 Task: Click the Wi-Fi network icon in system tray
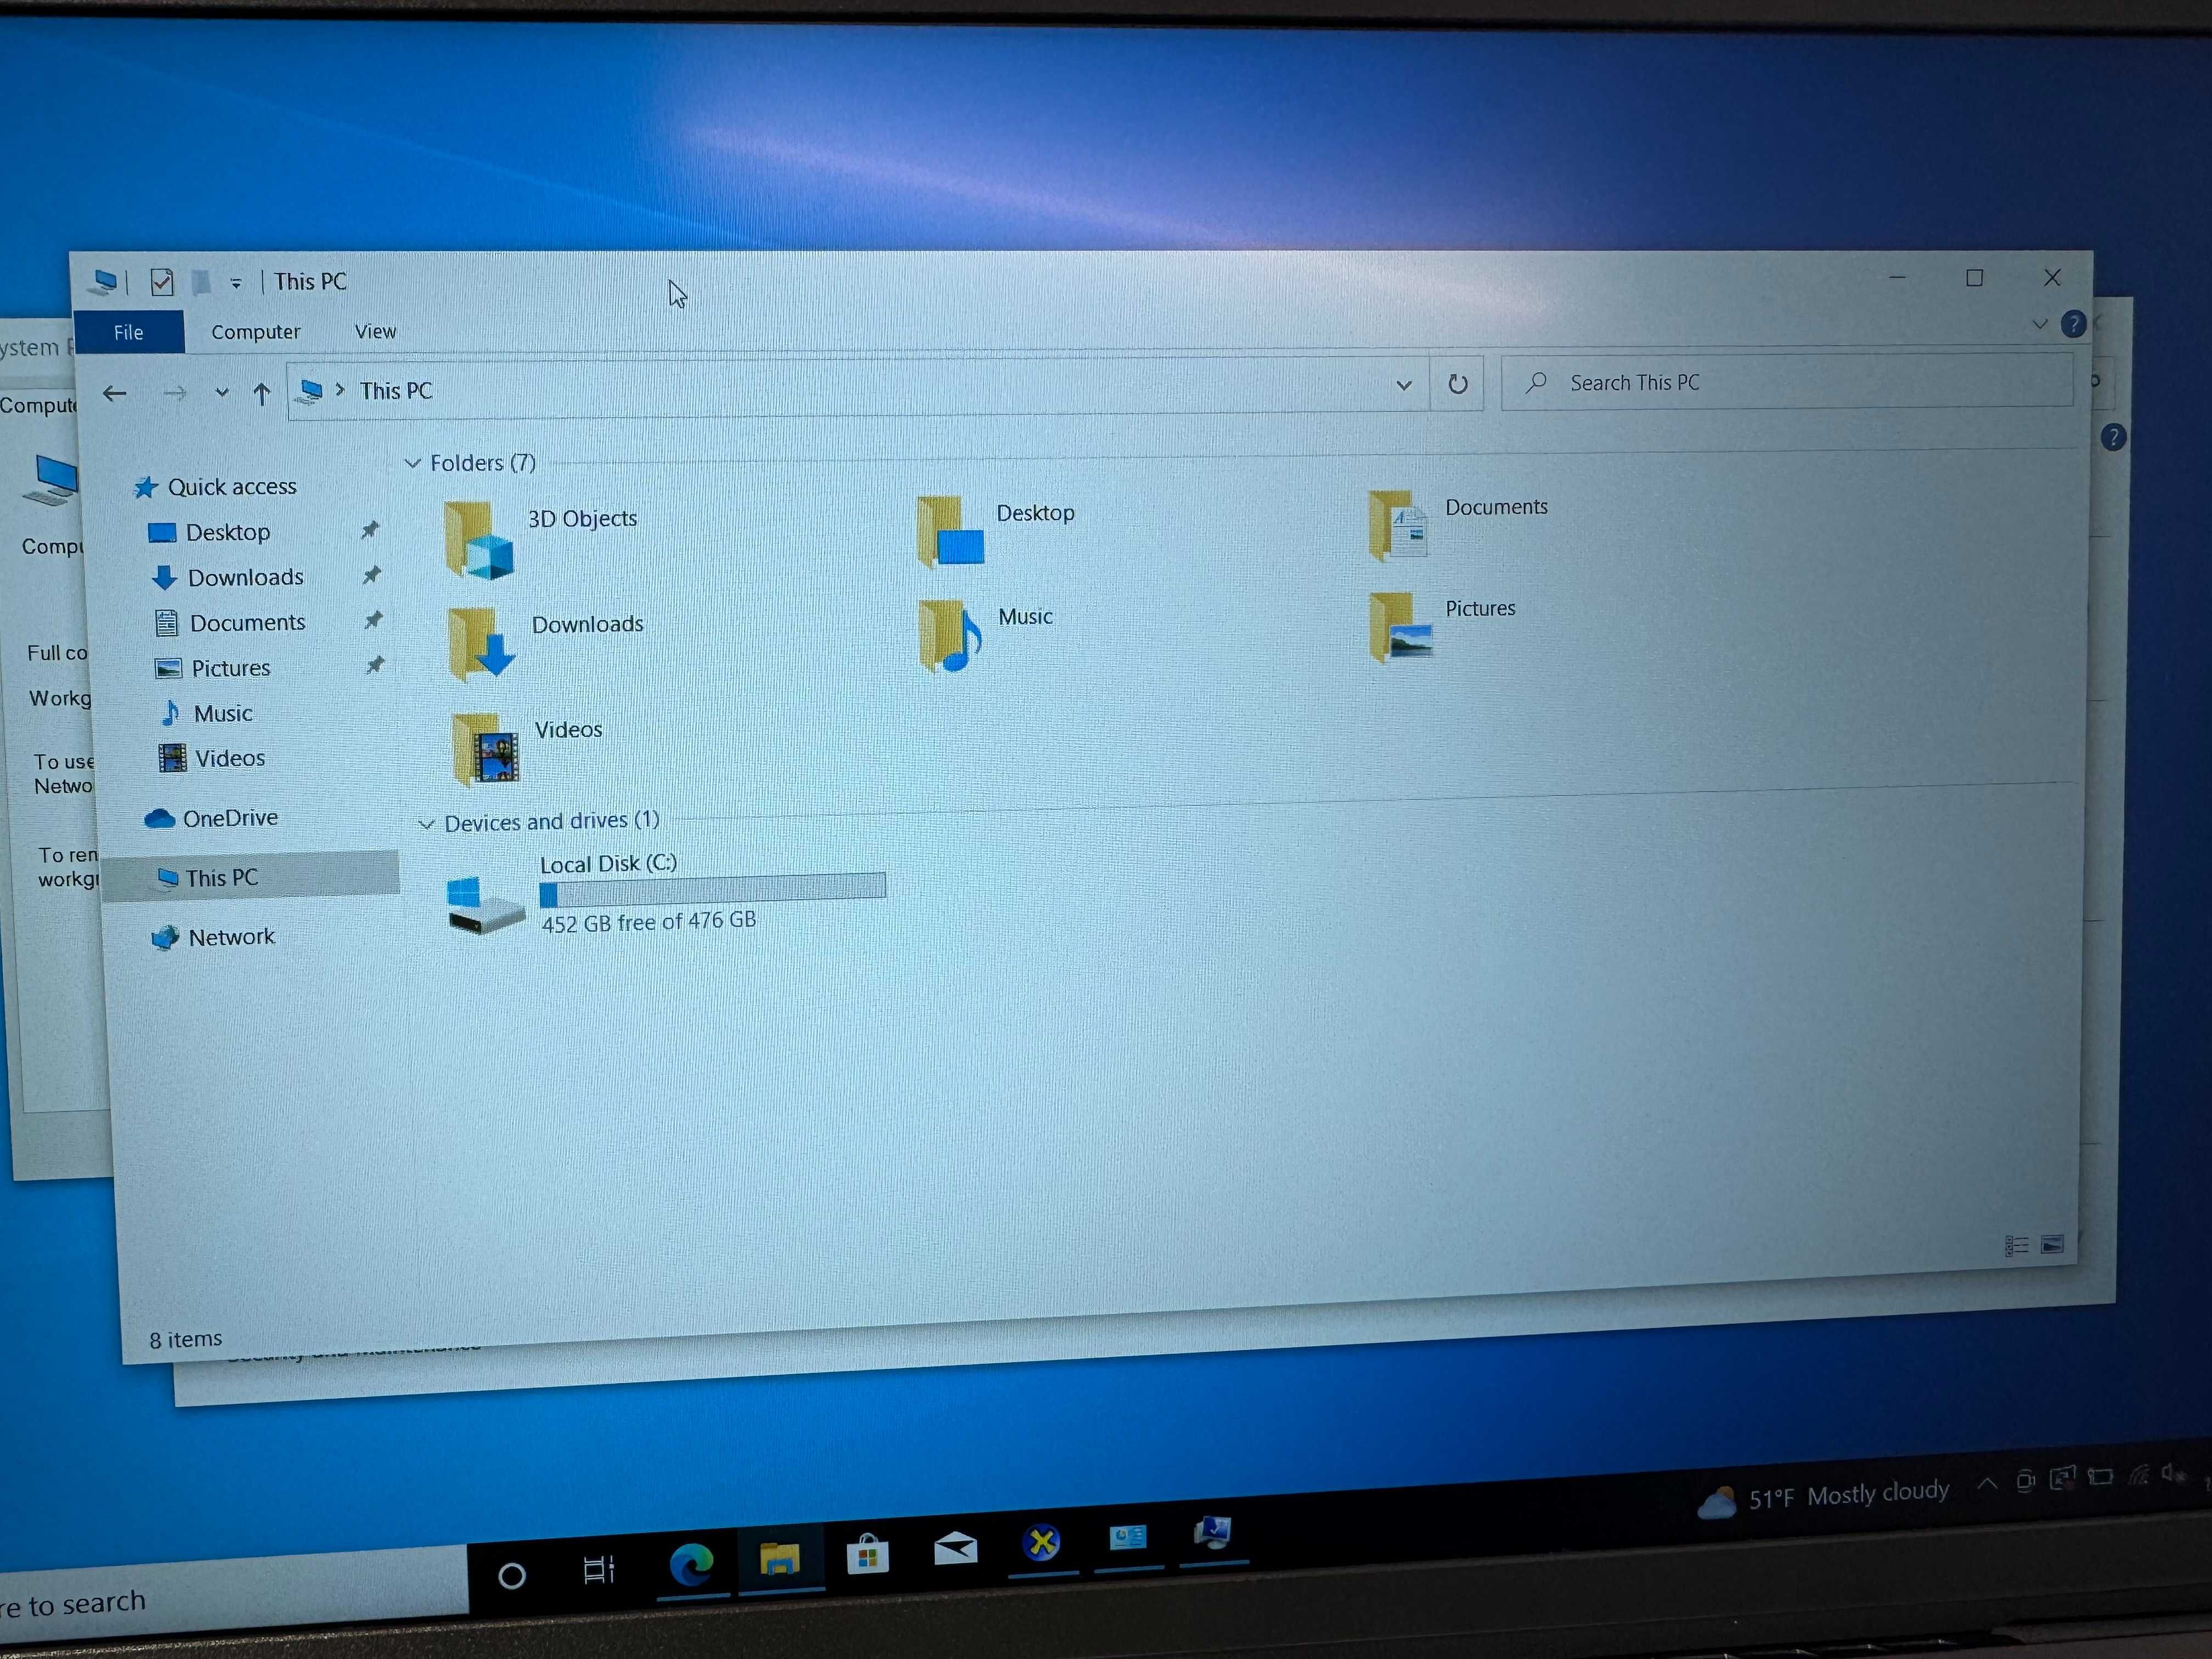click(2138, 1475)
